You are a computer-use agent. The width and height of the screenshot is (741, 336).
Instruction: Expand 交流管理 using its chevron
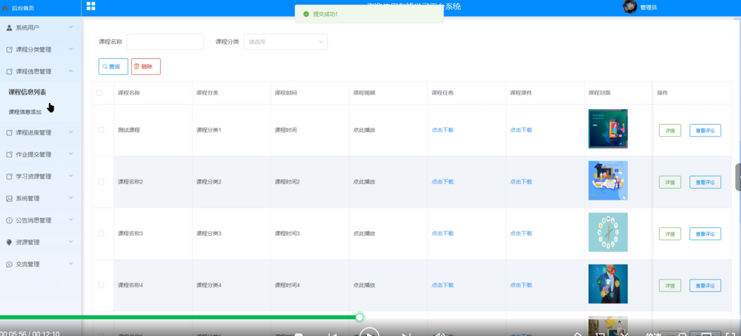(71, 263)
